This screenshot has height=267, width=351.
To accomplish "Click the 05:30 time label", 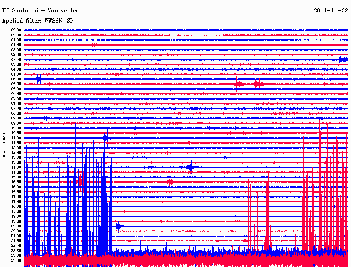I will [x=16, y=84].
